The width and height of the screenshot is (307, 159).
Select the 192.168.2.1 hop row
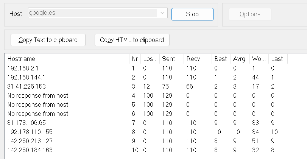23,69
